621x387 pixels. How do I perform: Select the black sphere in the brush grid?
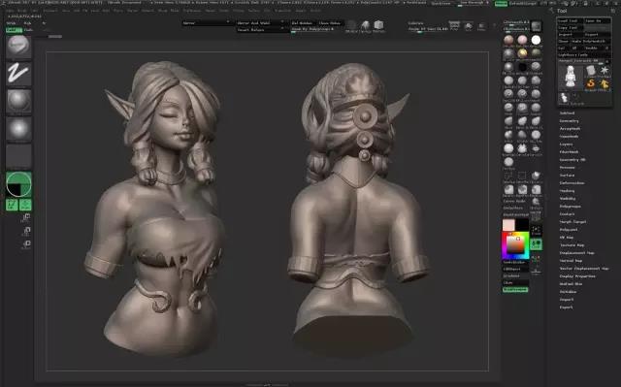522,67
